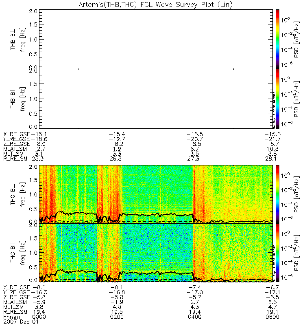Click the THB X_RE_GSE value "-15.4"
The image size is (305, 326).
click(x=117, y=134)
